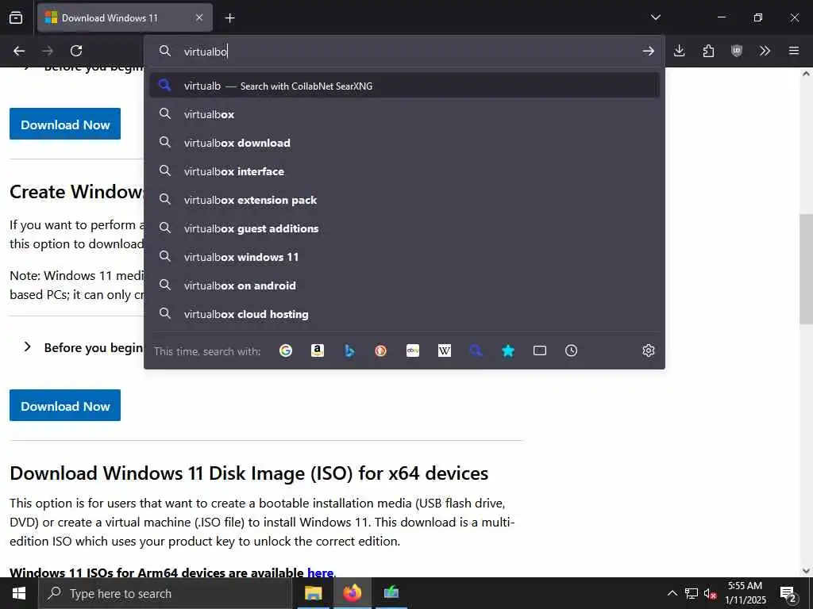Select 'Search with CollabNet SearXNG' suggestion
Viewport: 813px width, 609px height.
404,86
